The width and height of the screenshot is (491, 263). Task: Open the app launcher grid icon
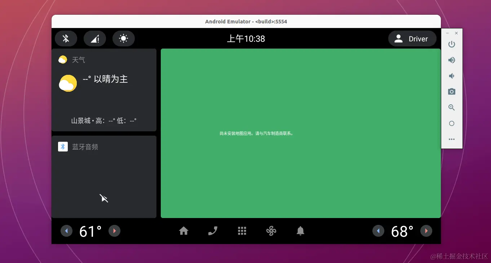coord(242,231)
